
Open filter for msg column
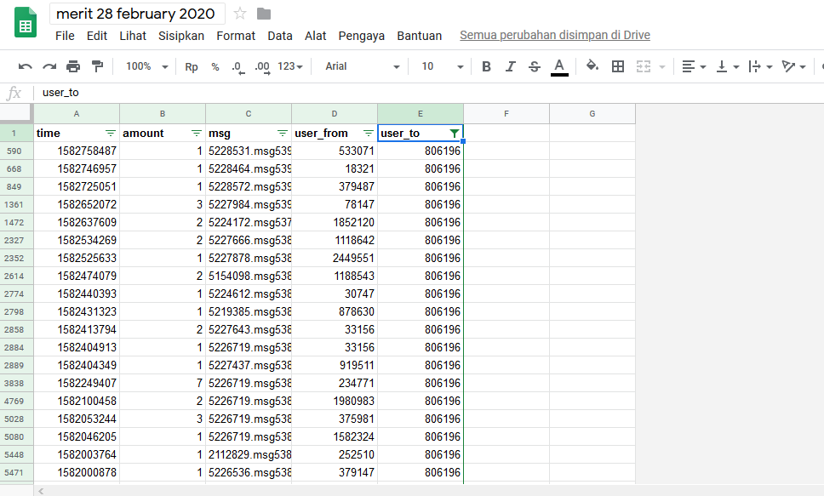[283, 133]
